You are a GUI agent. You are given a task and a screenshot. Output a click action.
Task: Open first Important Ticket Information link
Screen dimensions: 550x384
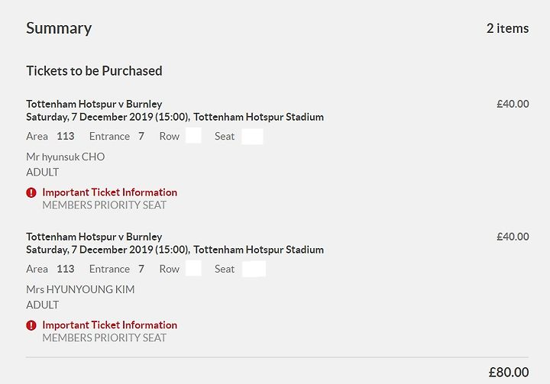(109, 192)
